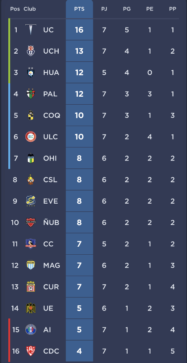Viewport: 187px width, 363px height.
Task: Click the CSL team points value 8
Action: point(79,180)
